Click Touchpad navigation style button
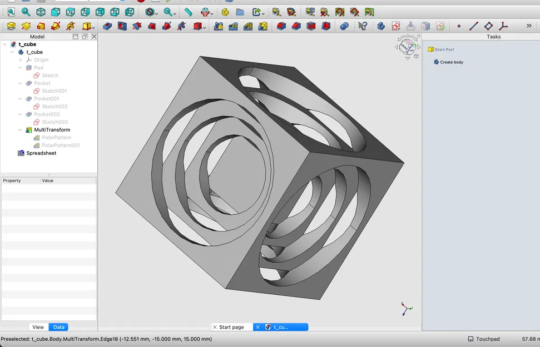Screen dimensions: 540x347 click(x=484, y=339)
